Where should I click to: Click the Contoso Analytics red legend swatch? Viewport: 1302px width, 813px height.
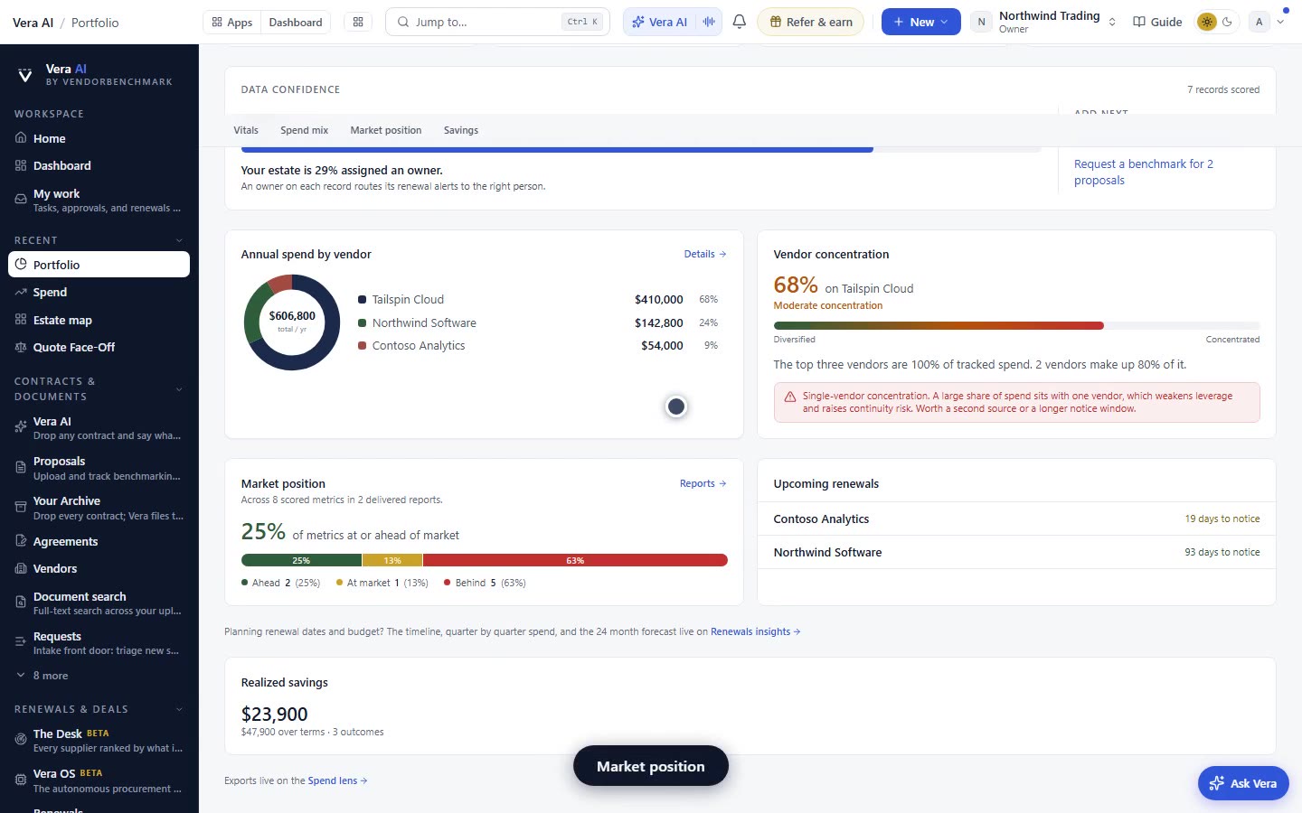point(363,345)
